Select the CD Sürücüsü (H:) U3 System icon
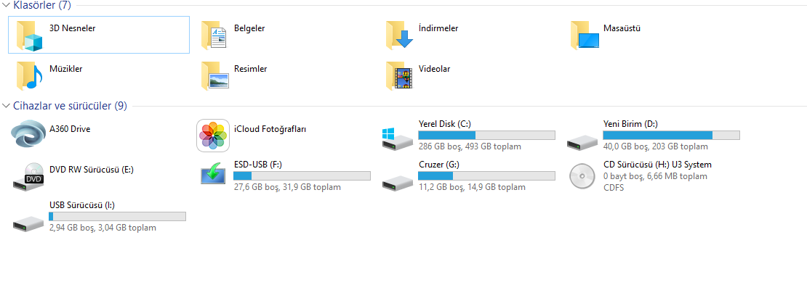Viewport: 807px width, 298px height. coord(582,176)
